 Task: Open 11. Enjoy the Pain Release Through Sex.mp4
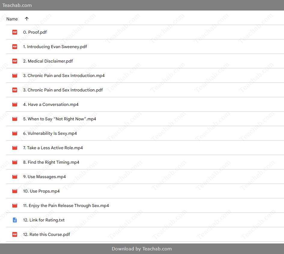click(x=66, y=206)
